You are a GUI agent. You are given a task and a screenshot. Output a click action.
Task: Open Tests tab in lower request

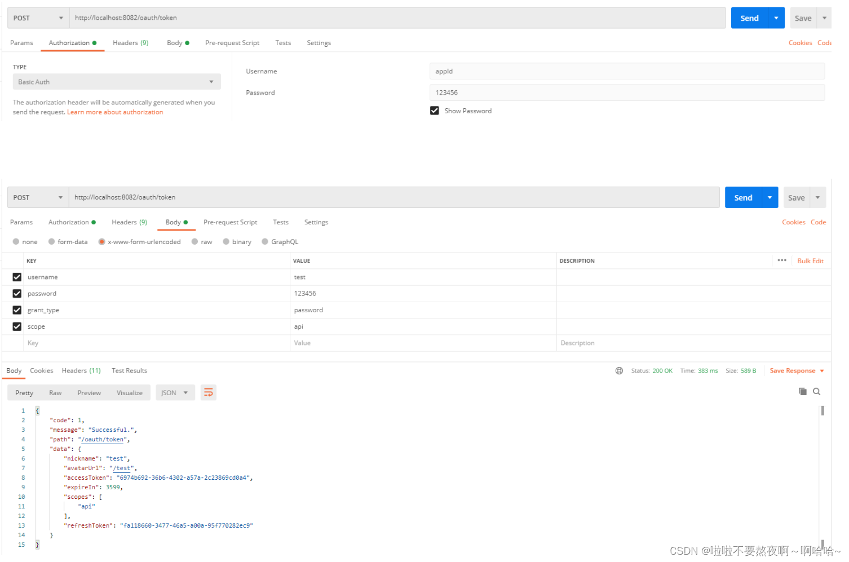point(281,223)
